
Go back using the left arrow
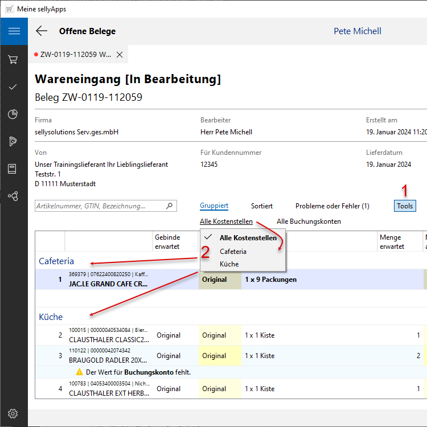[x=42, y=31]
